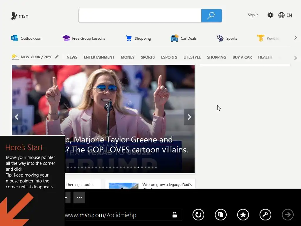The image size is (301, 226).
Task: Open the Outlook.com text link
Action: (x=31, y=39)
